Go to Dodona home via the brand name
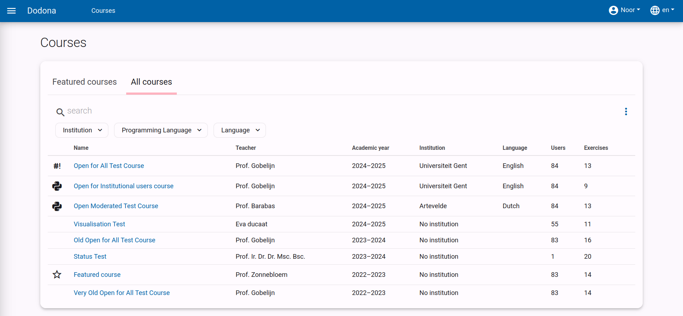Screen dimensions: 683x316 (x=42, y=11)
